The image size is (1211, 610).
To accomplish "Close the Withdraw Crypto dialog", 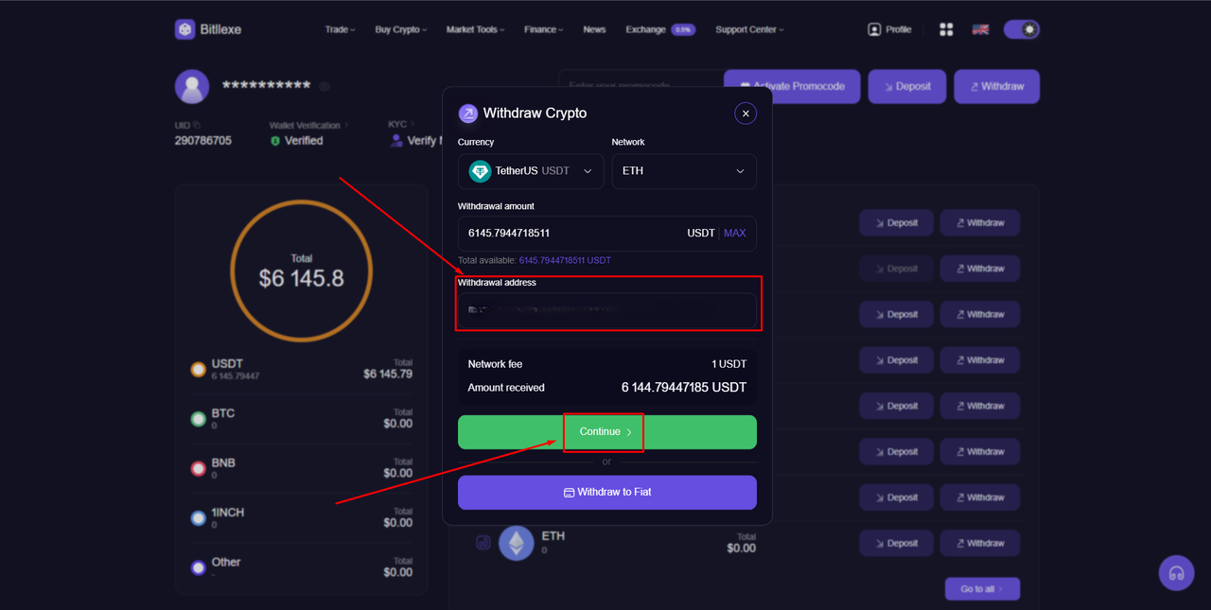I will pos(746,113).
